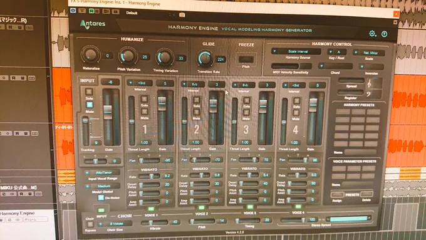This screenshot has height=240, width=426.
Task: Click the voice 2 Throat Length slider
Action: 184,121
